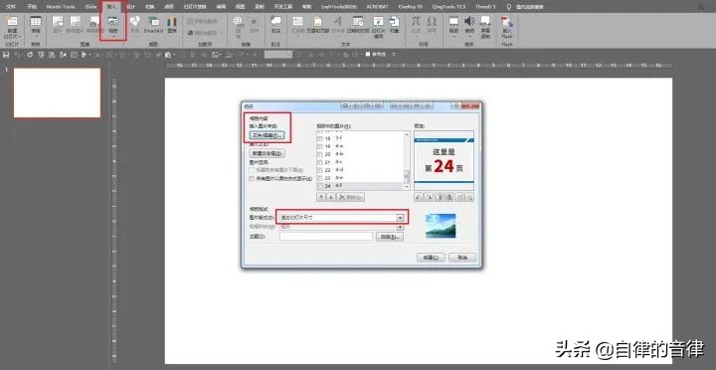Image resolution: width=716 pixels, height=370 pixels.
Task: Tick the checkbox for picture row 20
Action: point(320,154)
